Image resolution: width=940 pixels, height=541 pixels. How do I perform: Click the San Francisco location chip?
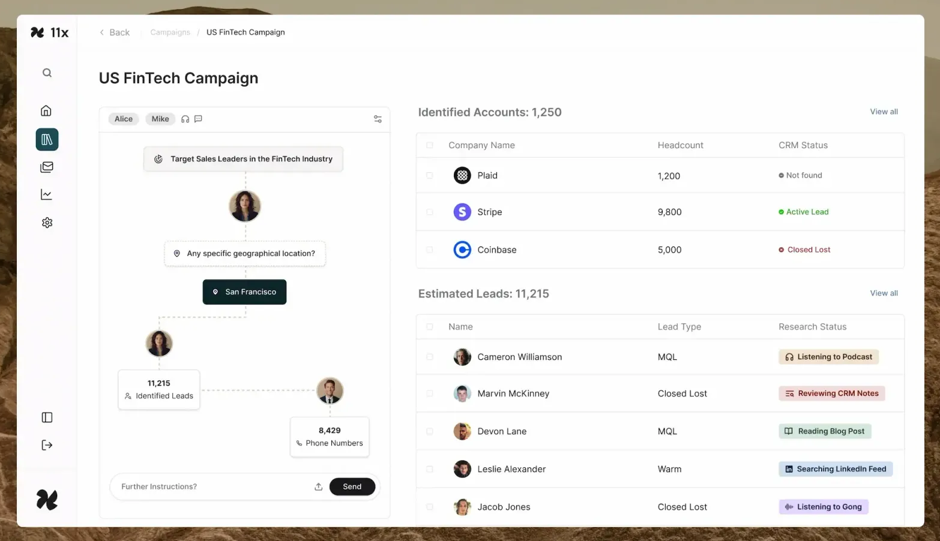tap(244, 292)
